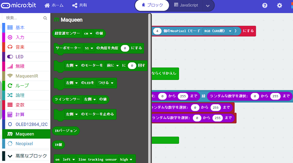The width and height of the screenshot is (293, 163).
Task: Open the 左側 dropdown on ラインセンサー block
Action: point(90,99)
